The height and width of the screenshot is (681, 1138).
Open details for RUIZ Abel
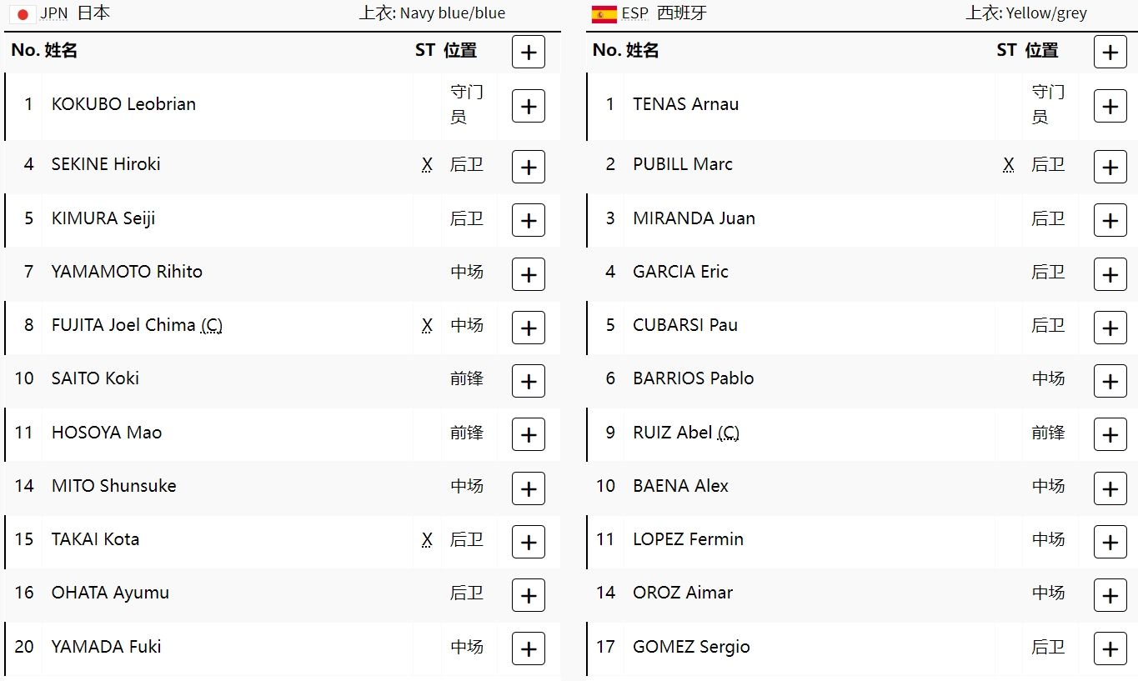pos(1110,434)
